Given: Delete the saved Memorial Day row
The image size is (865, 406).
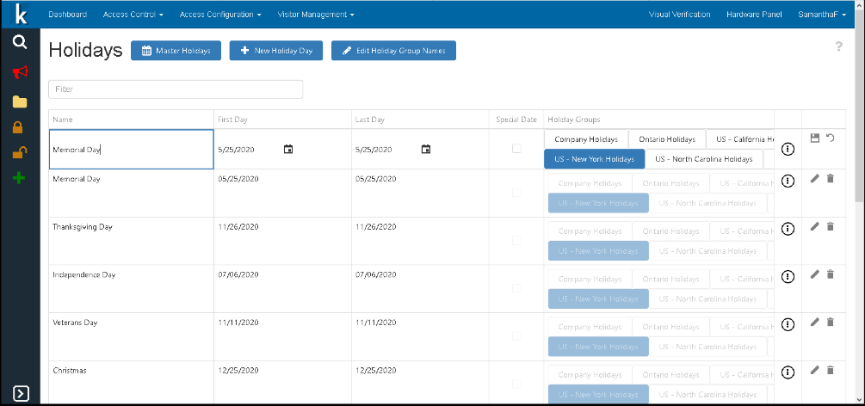Looking at the screenshot, I should click(831, 178).
